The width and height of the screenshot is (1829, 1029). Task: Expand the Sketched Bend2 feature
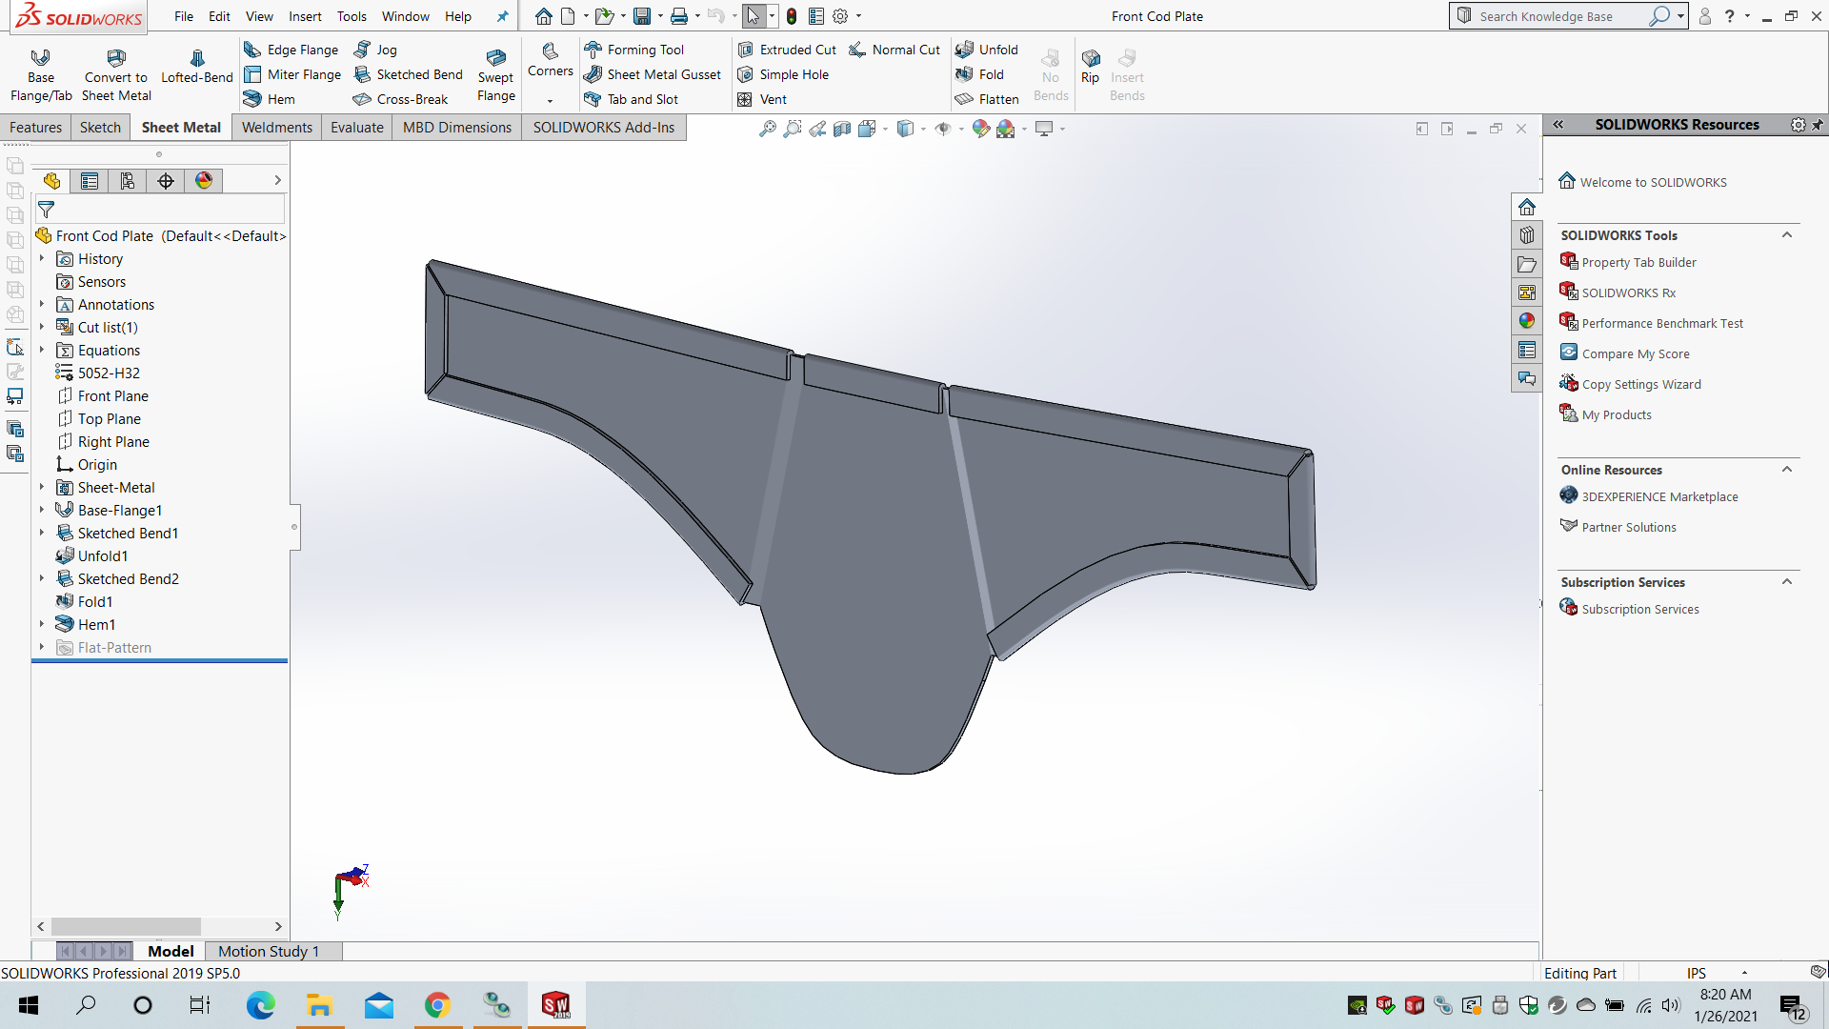42,578
